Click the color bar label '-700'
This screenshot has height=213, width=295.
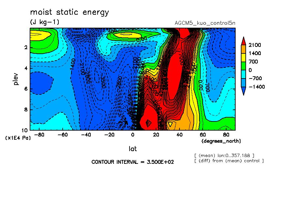point(255,78)
